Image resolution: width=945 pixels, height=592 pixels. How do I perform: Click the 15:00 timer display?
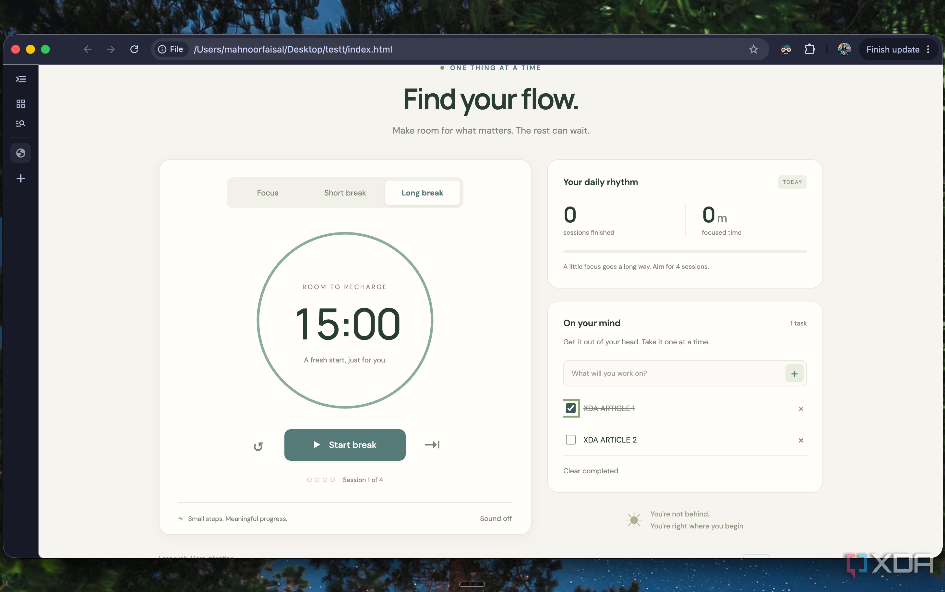(x=348, y=324)
